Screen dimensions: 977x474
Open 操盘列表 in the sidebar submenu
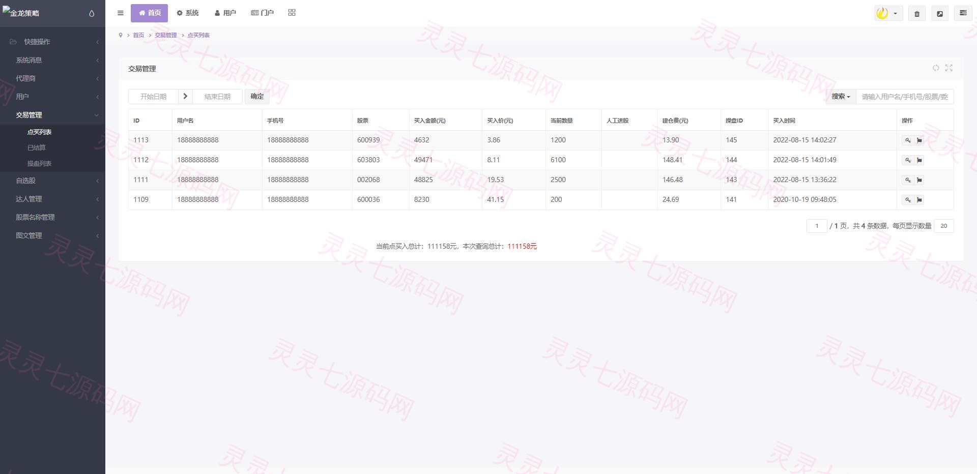[x=39, y=163]
